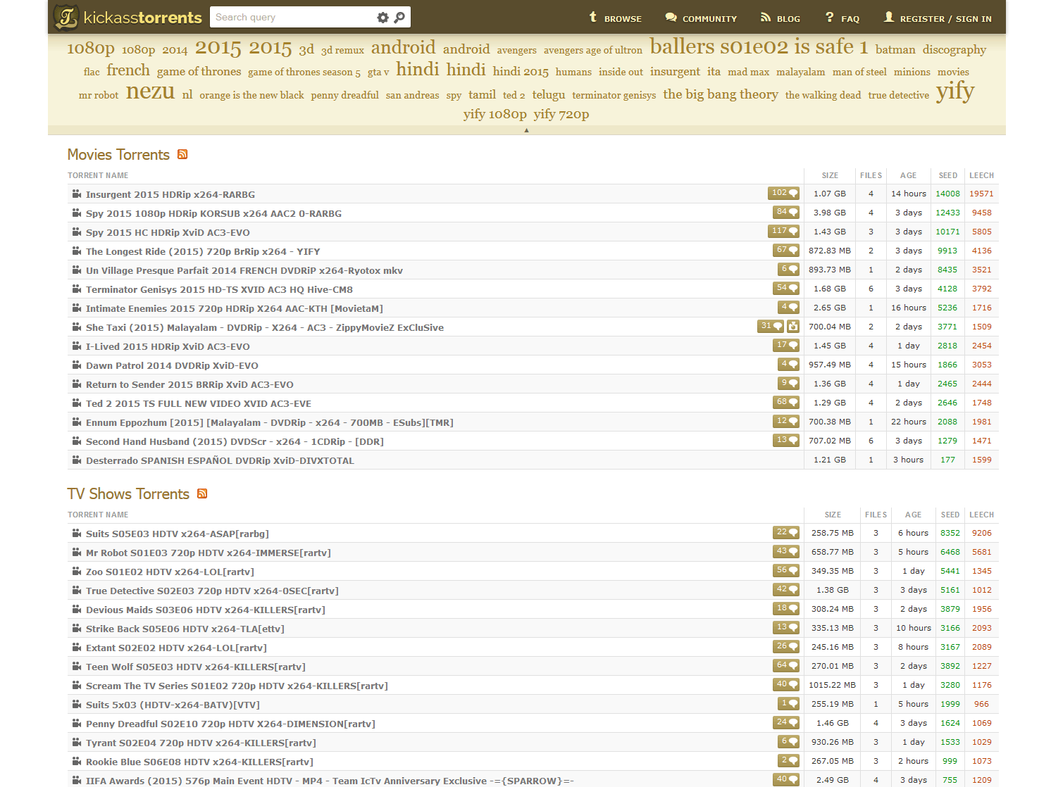The width and height of the screenshot is (1051, 787).
Task: Open comments for Penny Dreadful S02E10
Action: (786, 722)
